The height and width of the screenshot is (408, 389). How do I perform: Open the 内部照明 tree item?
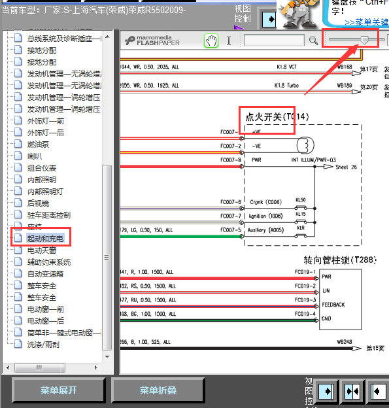click(x=42, y=180)
